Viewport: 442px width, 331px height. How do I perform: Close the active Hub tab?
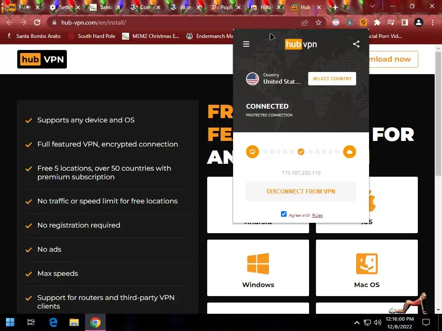click(319, 7)
